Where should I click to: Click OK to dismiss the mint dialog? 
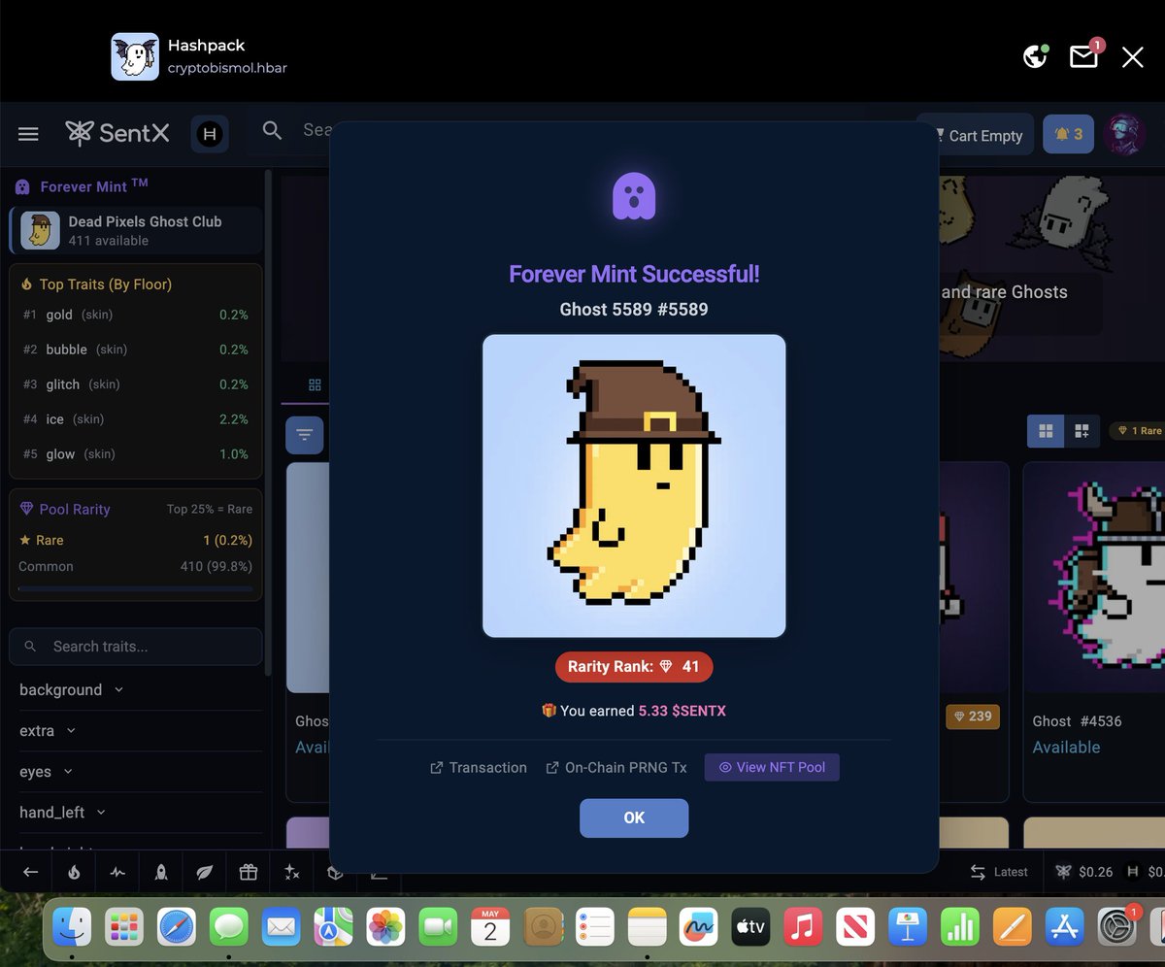(x=634, y=817)
